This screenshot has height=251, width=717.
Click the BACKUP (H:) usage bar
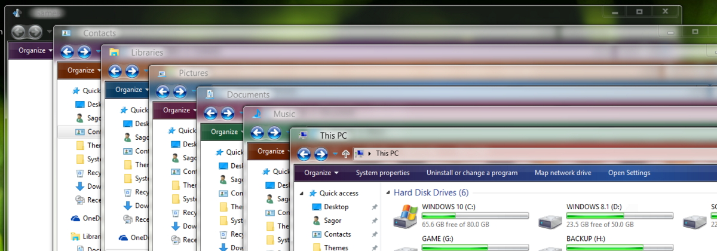[620, 246]
